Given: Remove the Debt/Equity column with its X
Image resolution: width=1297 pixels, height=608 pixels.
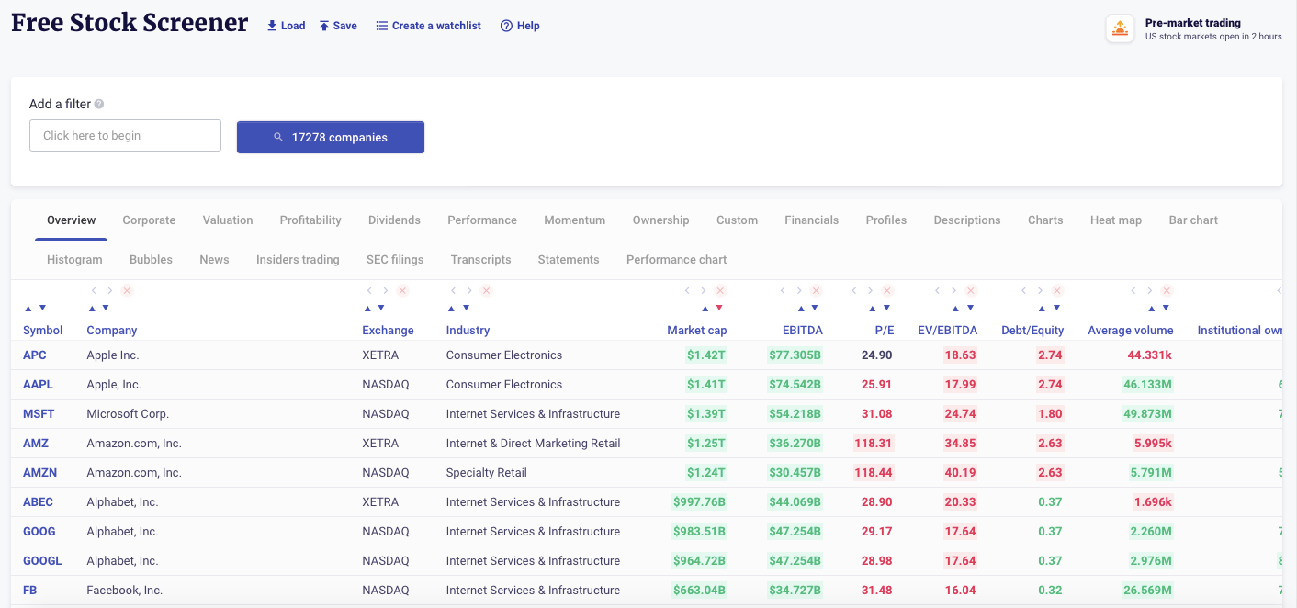Looking at the screenshot, I should (x=1058, y=290).
